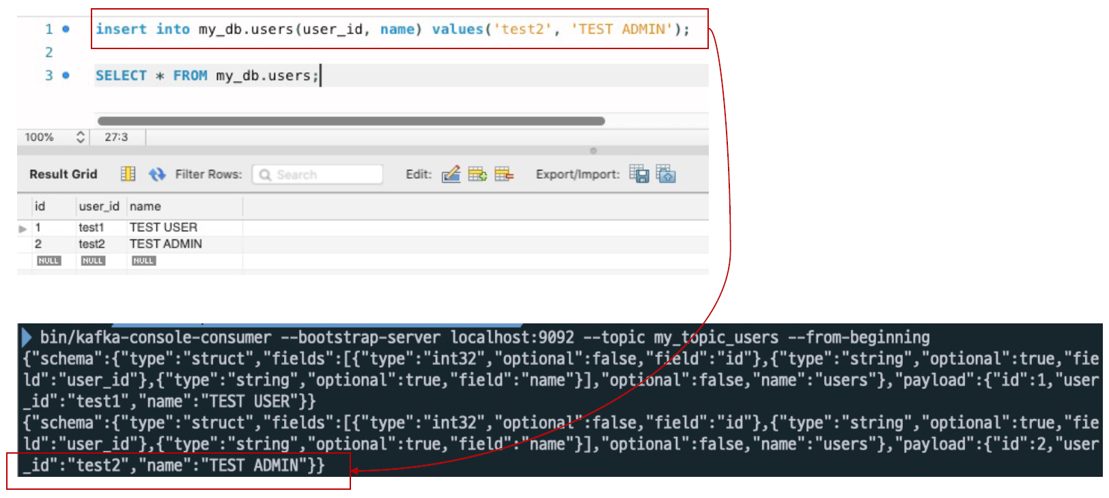1109x498 pixels.
Task: Click the statement marker dot on line 3
Action: (66, 75)
